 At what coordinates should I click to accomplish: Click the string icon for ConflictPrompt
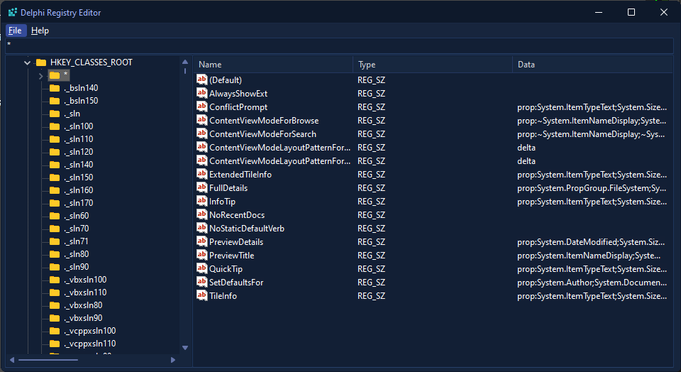(x=202, y=106)
